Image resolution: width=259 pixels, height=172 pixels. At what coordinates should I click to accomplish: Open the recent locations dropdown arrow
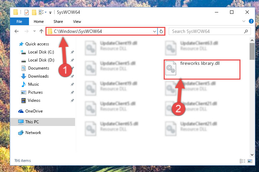coord(34,31)
